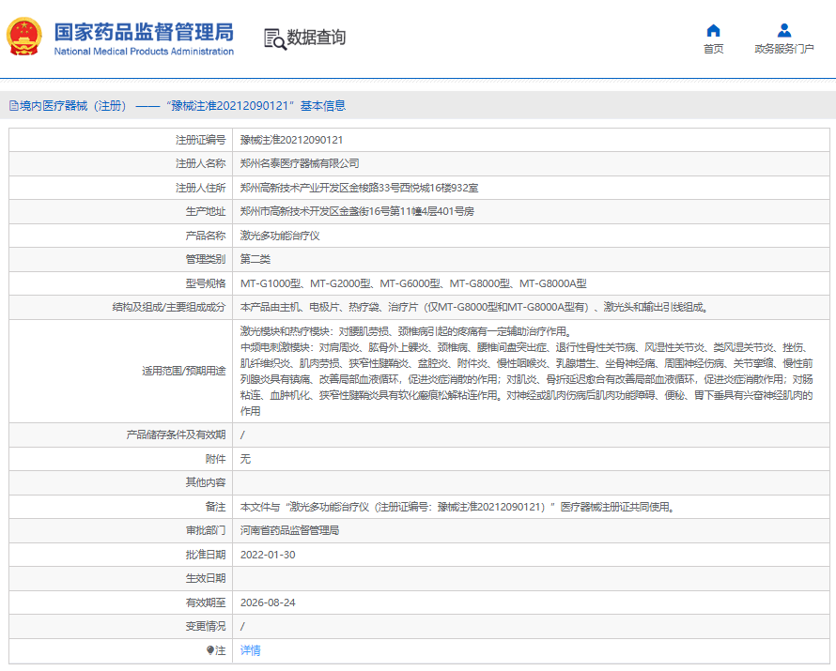Click model spec MT-G1000型 row value
The image size is (836, 671).
pos(413,283)
